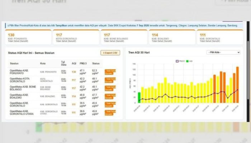This screenshot has height=143, width=251.
Task: Click the Pohuwato row Tidak Sehat status badge
Action: pos(110,72)
